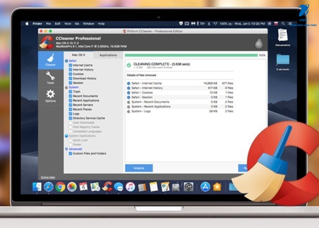Click the CCleaner icon in the Dock
Screen dimensions: 319x228
(107, 187)
